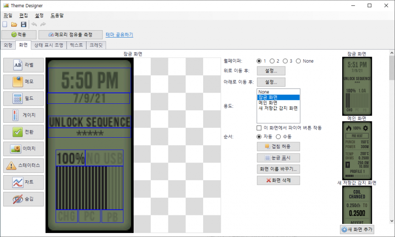Select the NO USB element on canvas
The image size is (395, 237).
(104, 158)
